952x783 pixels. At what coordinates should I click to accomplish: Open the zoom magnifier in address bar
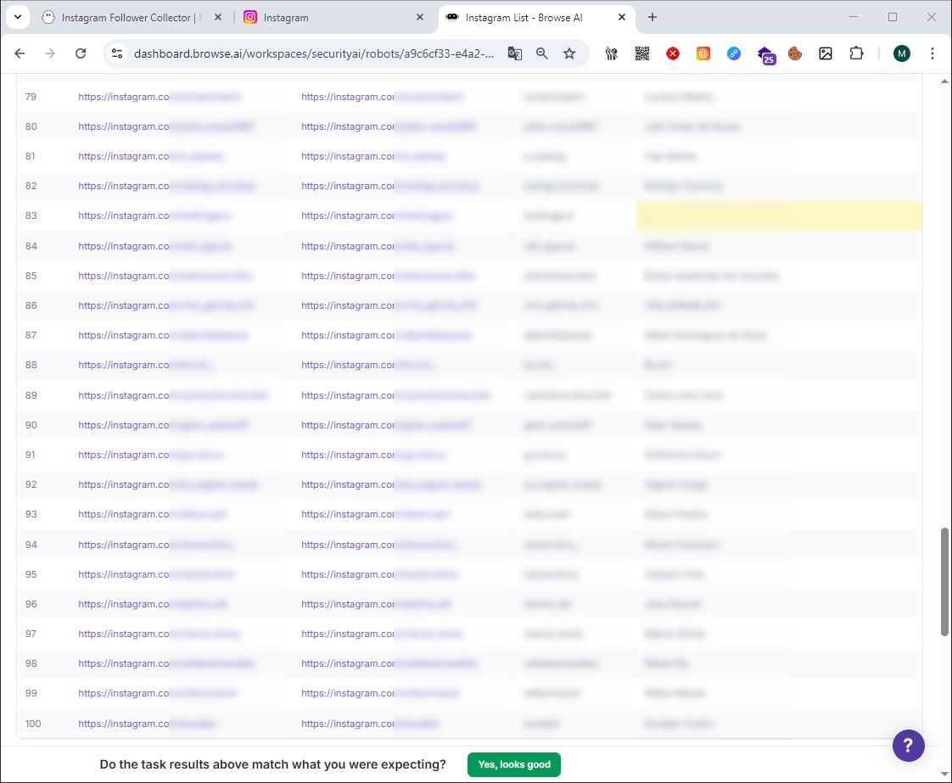pyautogui.click(x=542, y=53)
